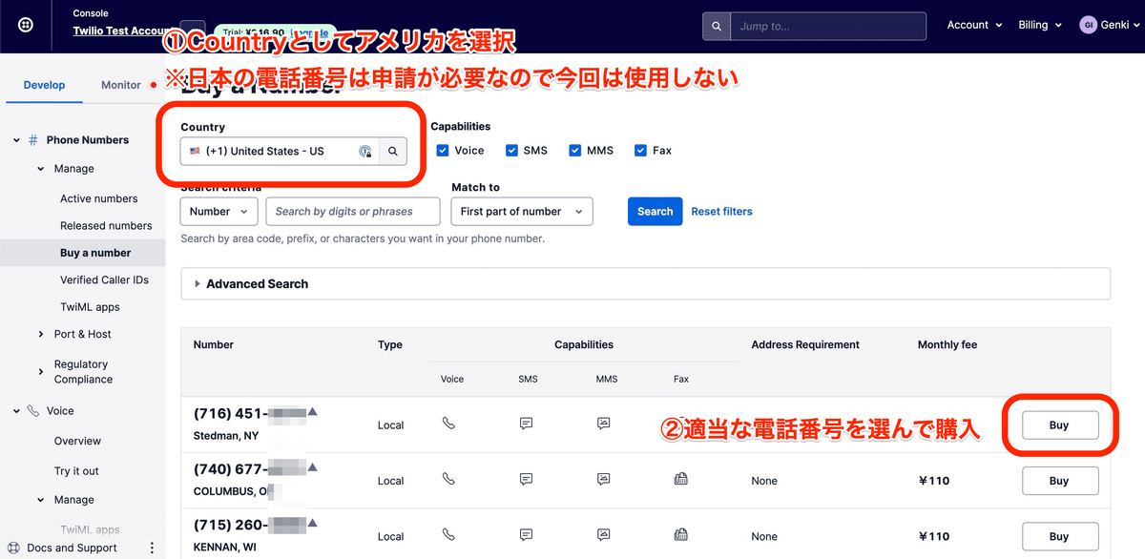Open the Number search criteria dropdown
The image size is (1145, 559).
219,212
